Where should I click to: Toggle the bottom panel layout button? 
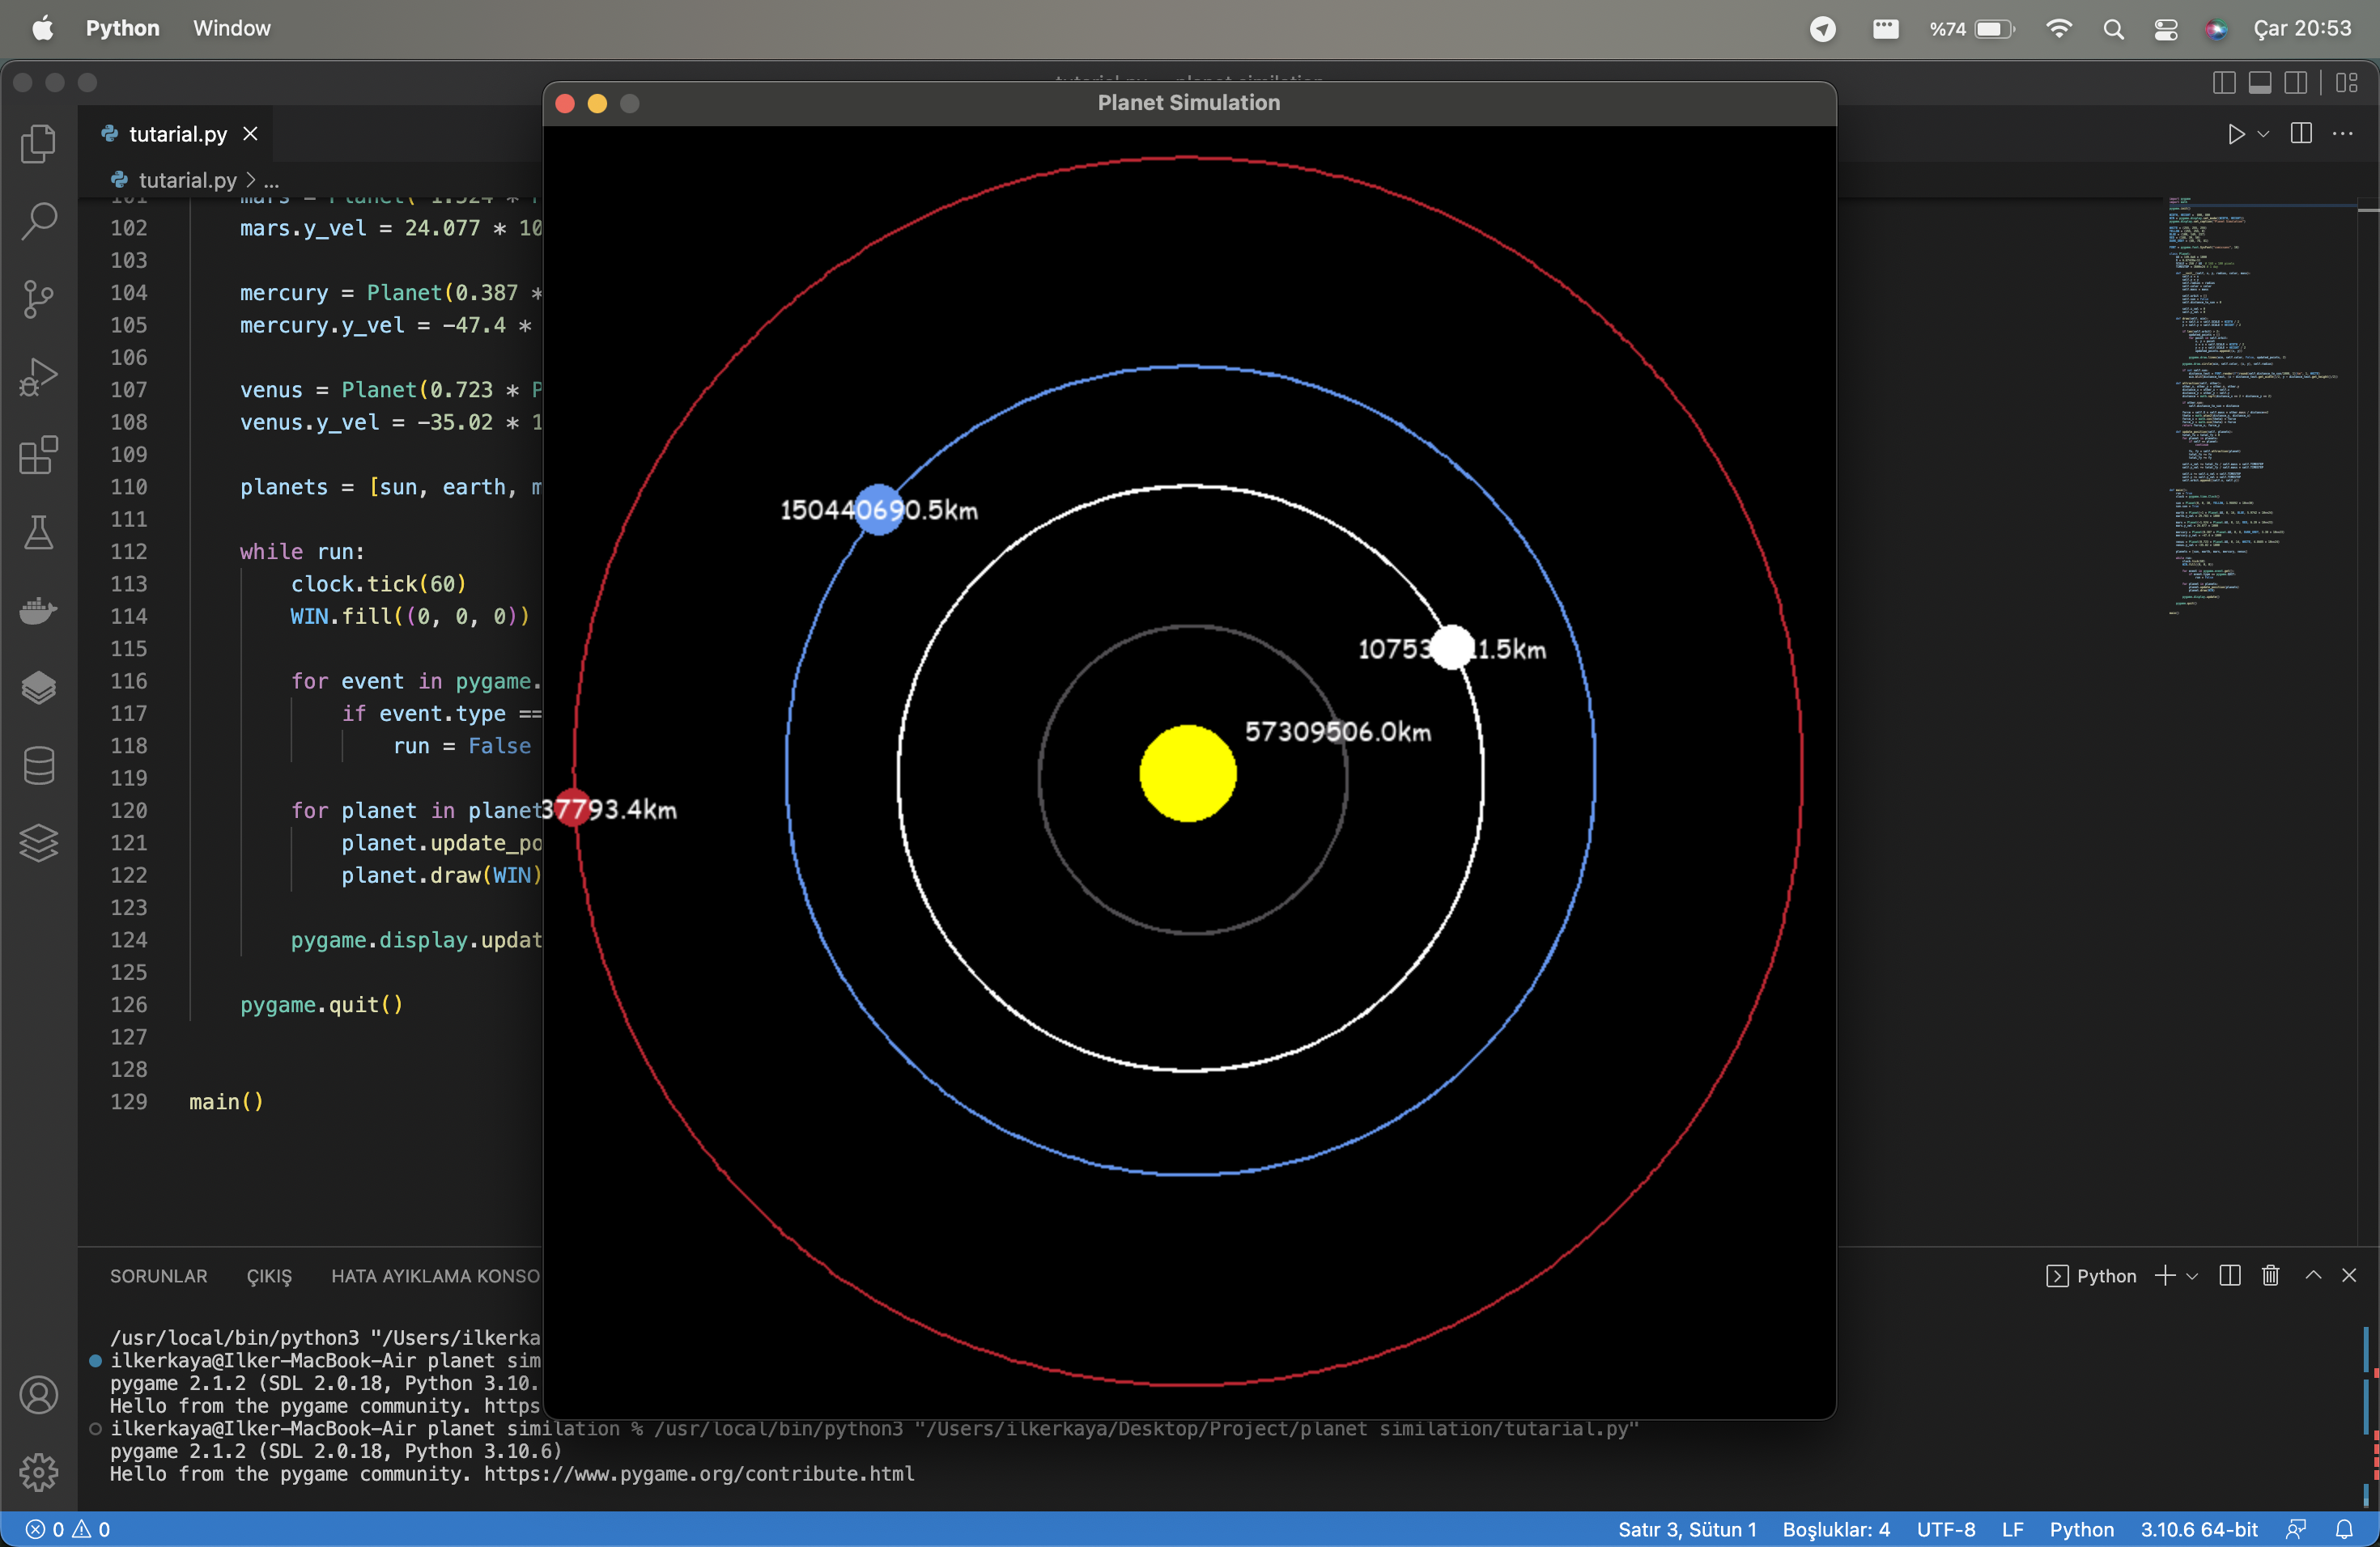(2259, 82)
